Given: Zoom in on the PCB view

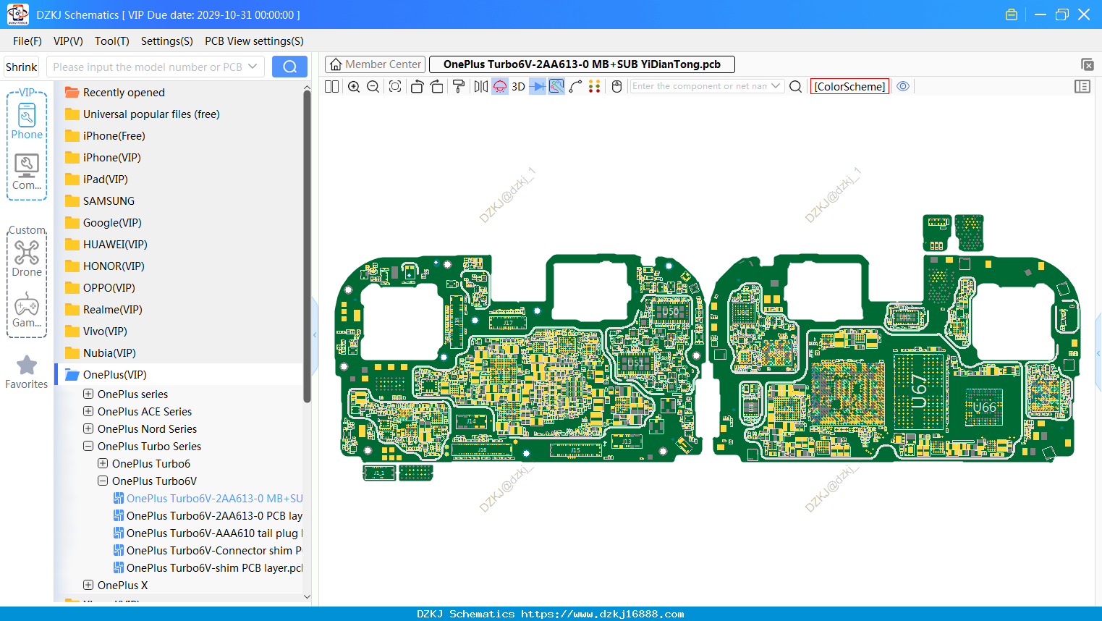Looking at the screenshot, I should tap(354, 87).
